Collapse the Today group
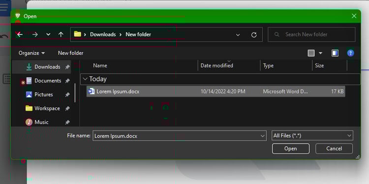 pyautogui.click(x=85, y=79)
